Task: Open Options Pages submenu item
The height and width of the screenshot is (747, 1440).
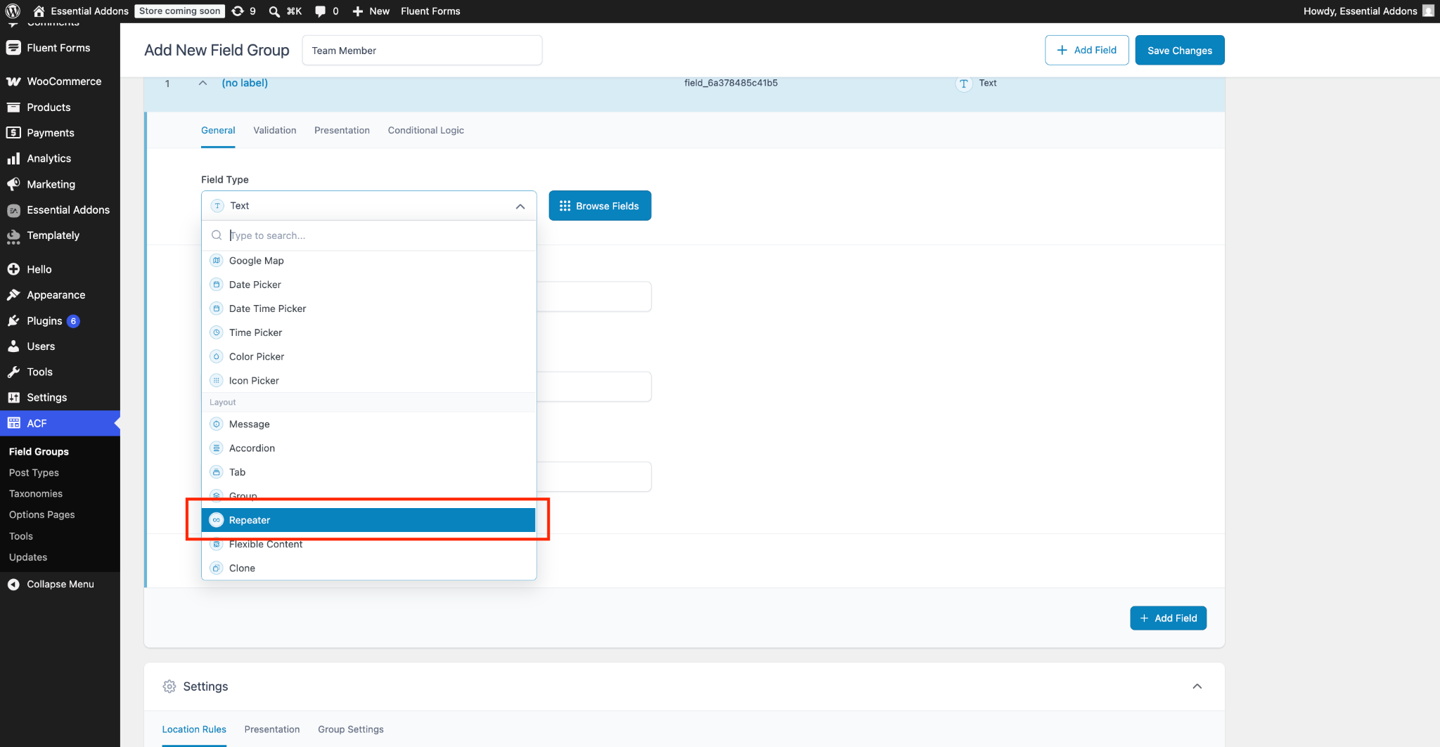Action: [41, 515]
